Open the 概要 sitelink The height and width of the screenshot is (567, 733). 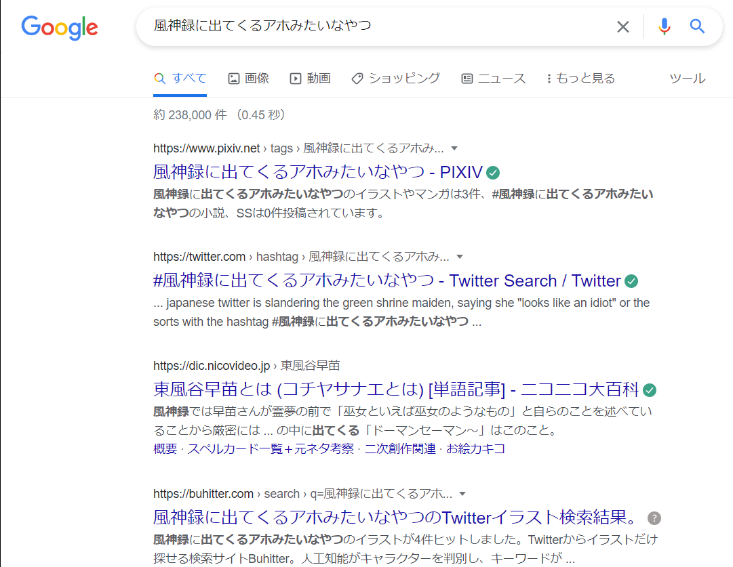click(x=165, y=449)
